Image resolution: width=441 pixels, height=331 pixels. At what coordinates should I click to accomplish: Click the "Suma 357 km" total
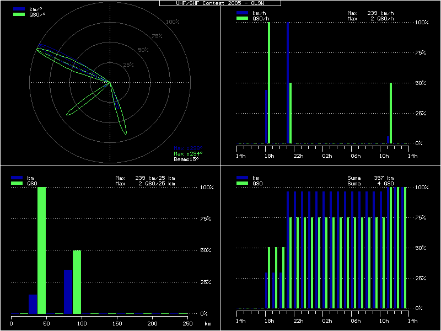pyautogui.click(x=370, y=178)
